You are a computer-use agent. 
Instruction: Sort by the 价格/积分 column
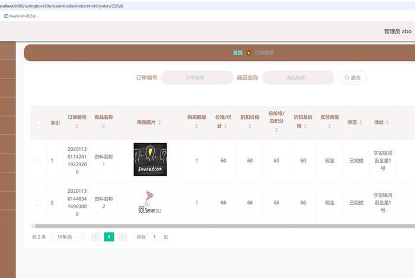(x=226, y=126)
